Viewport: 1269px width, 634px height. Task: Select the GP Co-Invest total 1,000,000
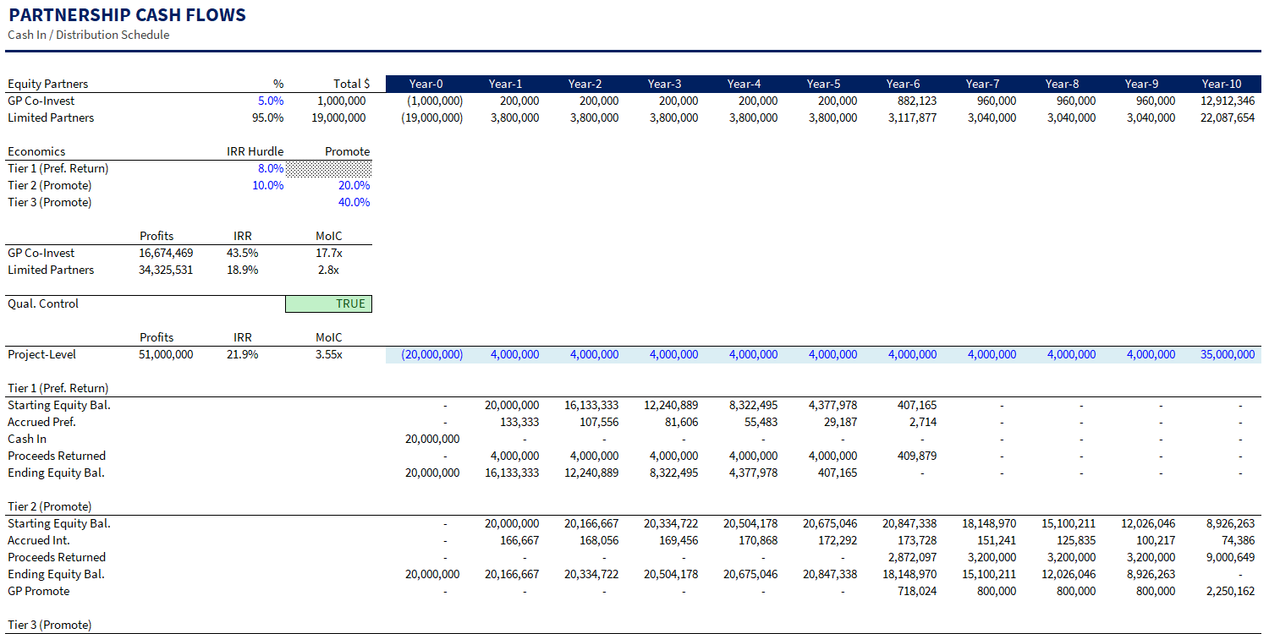[341, 101]
